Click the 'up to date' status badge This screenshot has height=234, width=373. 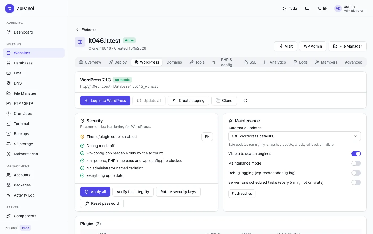click(x=122, y=80)
